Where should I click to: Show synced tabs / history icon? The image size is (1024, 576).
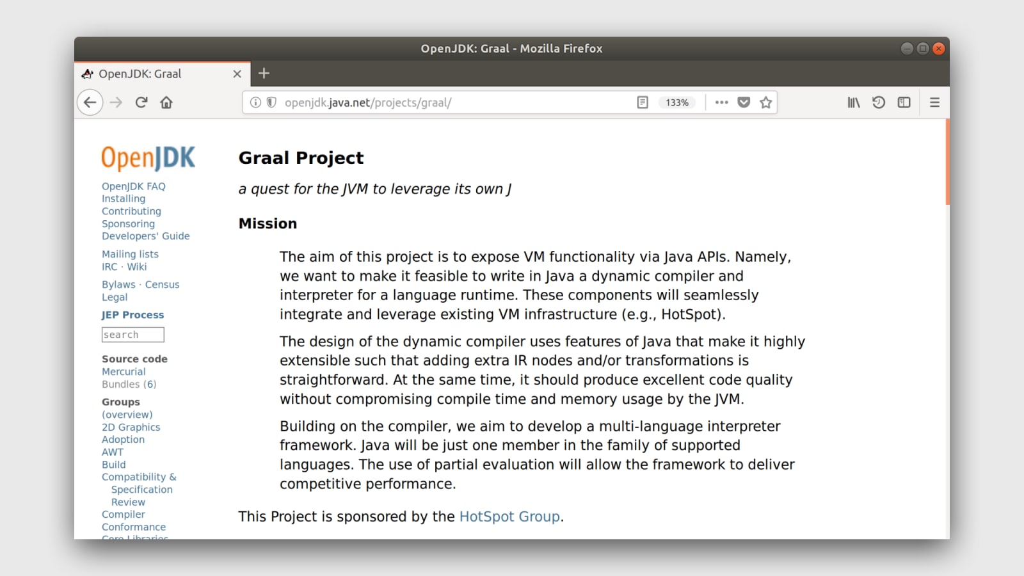point(879,102)
